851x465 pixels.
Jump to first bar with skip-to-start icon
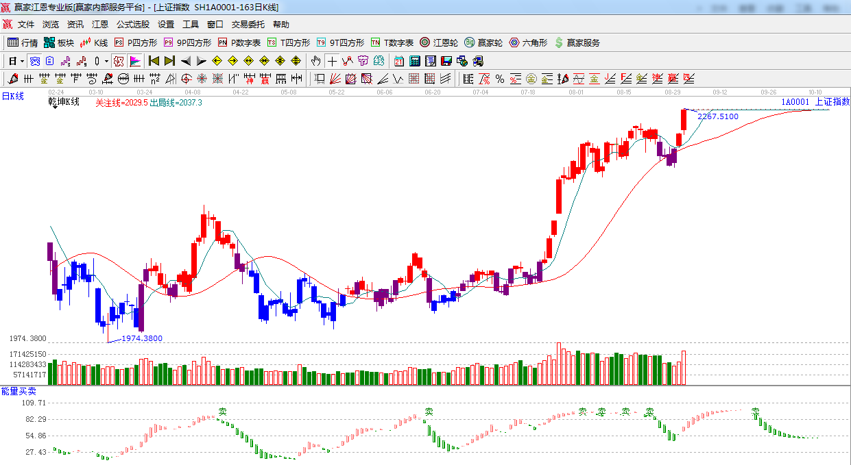(x=154, y=61)
